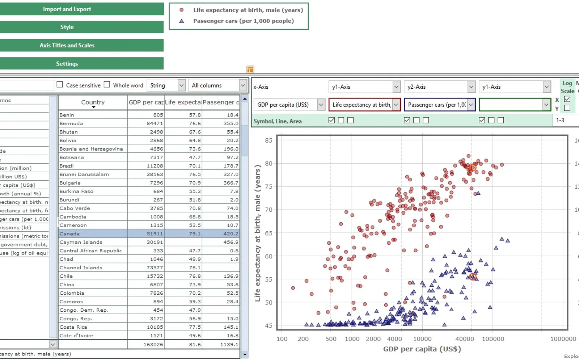The height and width of the screenshot is (362, 579).
Task: Click the 1-3 range field
Action: [x=566, y=120]
